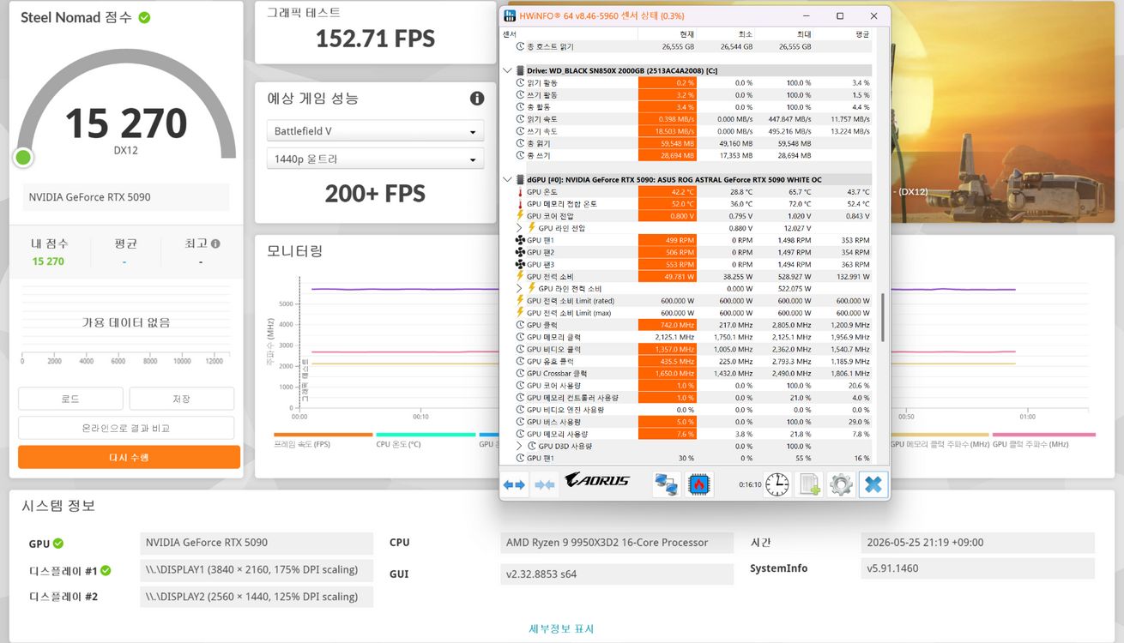Viewport: 1124px width, 643px height.
Task: Click the expand-all blue arrows icon in HWiNFO
Action: coord(514,484)
